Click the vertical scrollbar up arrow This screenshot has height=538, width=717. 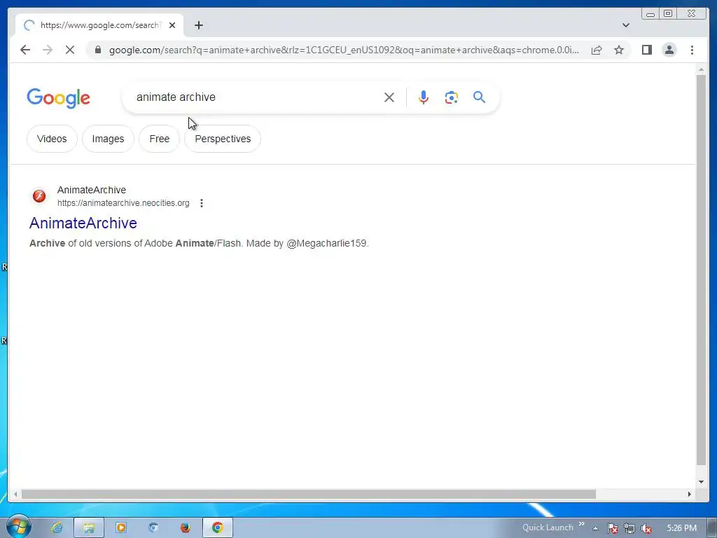701,70
